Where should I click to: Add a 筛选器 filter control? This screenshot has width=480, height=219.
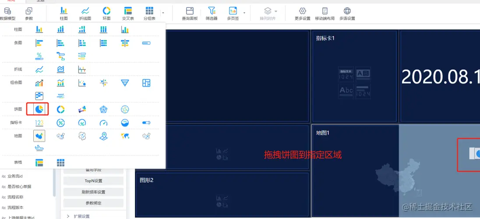point(212,14)
